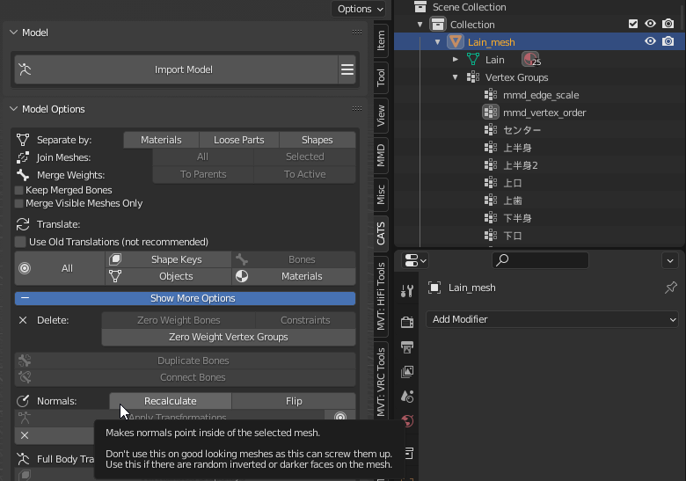Open the Add Modifier dropdown

tap(552, 319)
